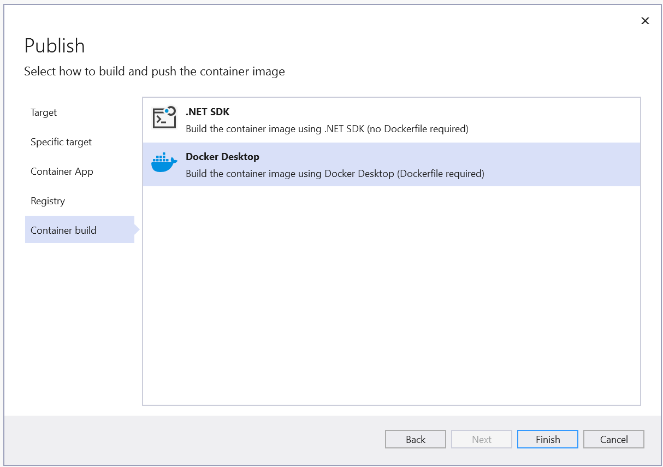Click the .NET SDK terminal icon
Image resolution: width=663 pixels, height=467 pixels.
pyautogui.click(x=164, y=117)
